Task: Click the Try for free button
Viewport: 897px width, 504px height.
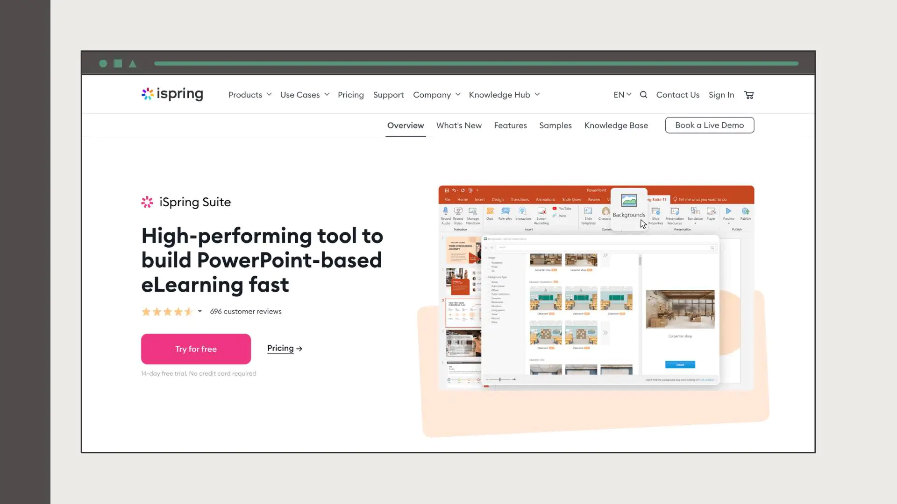Action: [x=196, y=349]
